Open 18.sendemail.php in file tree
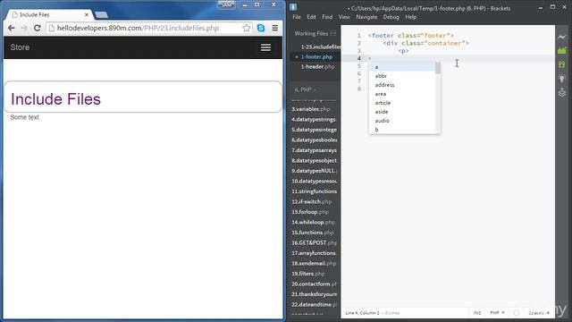Image resolution: width=572 pixels, height=322 pixels. (x=314, y=263)
